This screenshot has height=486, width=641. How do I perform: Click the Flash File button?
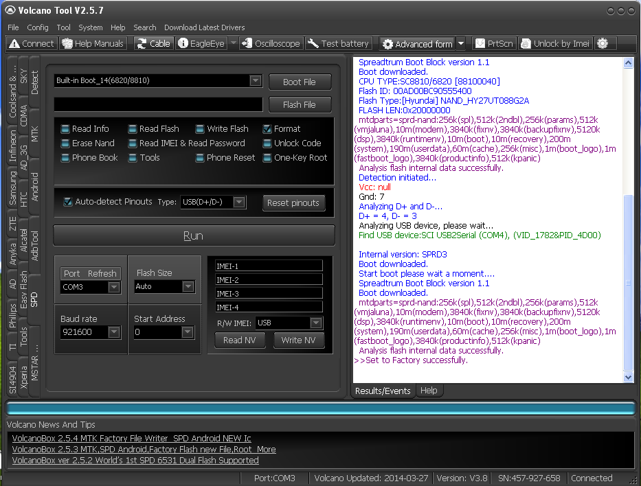coord(300,105)
